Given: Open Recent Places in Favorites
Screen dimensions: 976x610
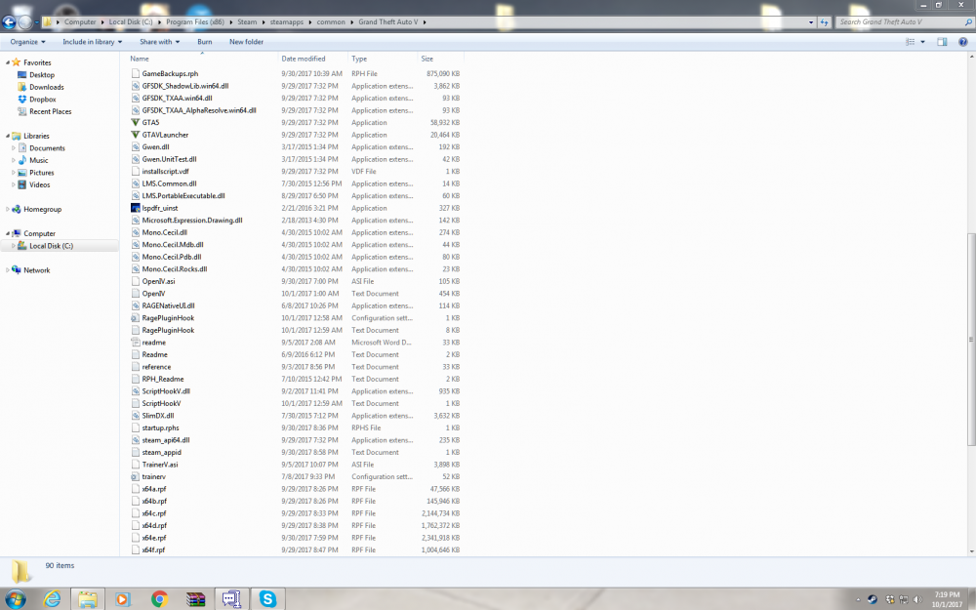Looking at the screenshot, I should [x=50, y=111].
